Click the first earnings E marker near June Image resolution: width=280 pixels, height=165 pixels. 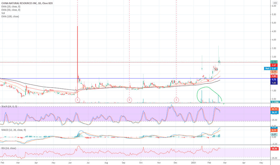pos(78,100)
